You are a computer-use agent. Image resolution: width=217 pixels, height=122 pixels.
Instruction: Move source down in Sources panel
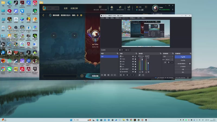tap(134, 75)
